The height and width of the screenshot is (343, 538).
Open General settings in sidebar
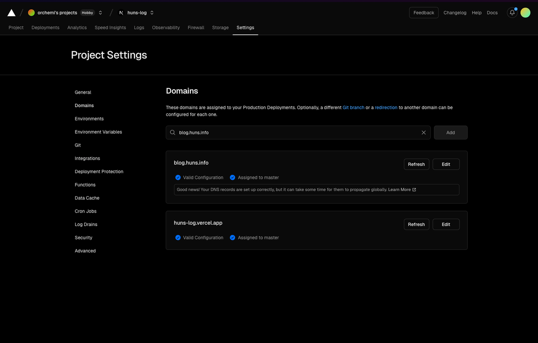pos(83,92)
